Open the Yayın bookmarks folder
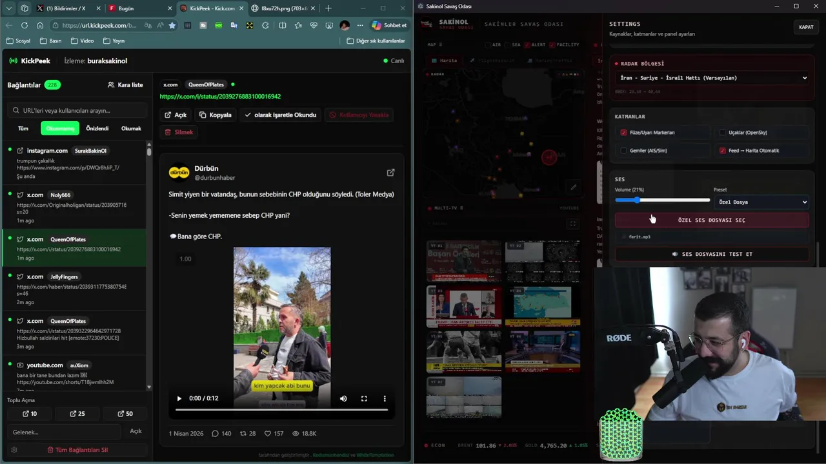 [114, 41]
